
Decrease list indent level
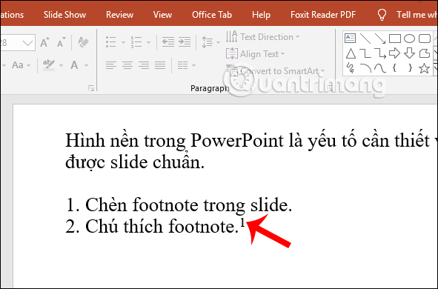click(168, 42)
